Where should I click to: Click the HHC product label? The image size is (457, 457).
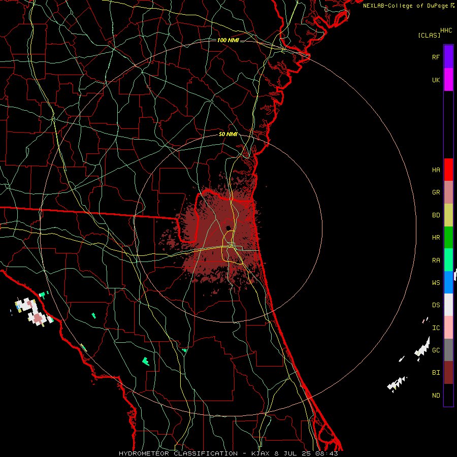coord(446,30)
